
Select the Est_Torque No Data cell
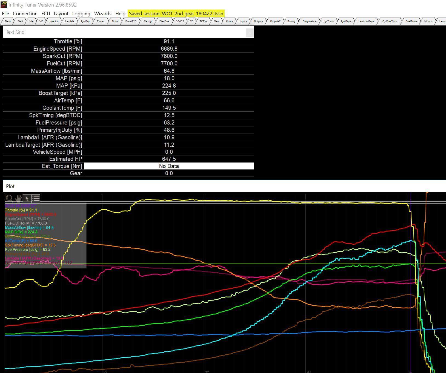pos(169,166)
